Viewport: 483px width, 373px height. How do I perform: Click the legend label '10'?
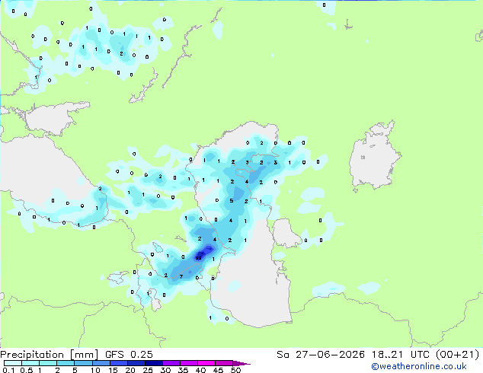[95, 370]
